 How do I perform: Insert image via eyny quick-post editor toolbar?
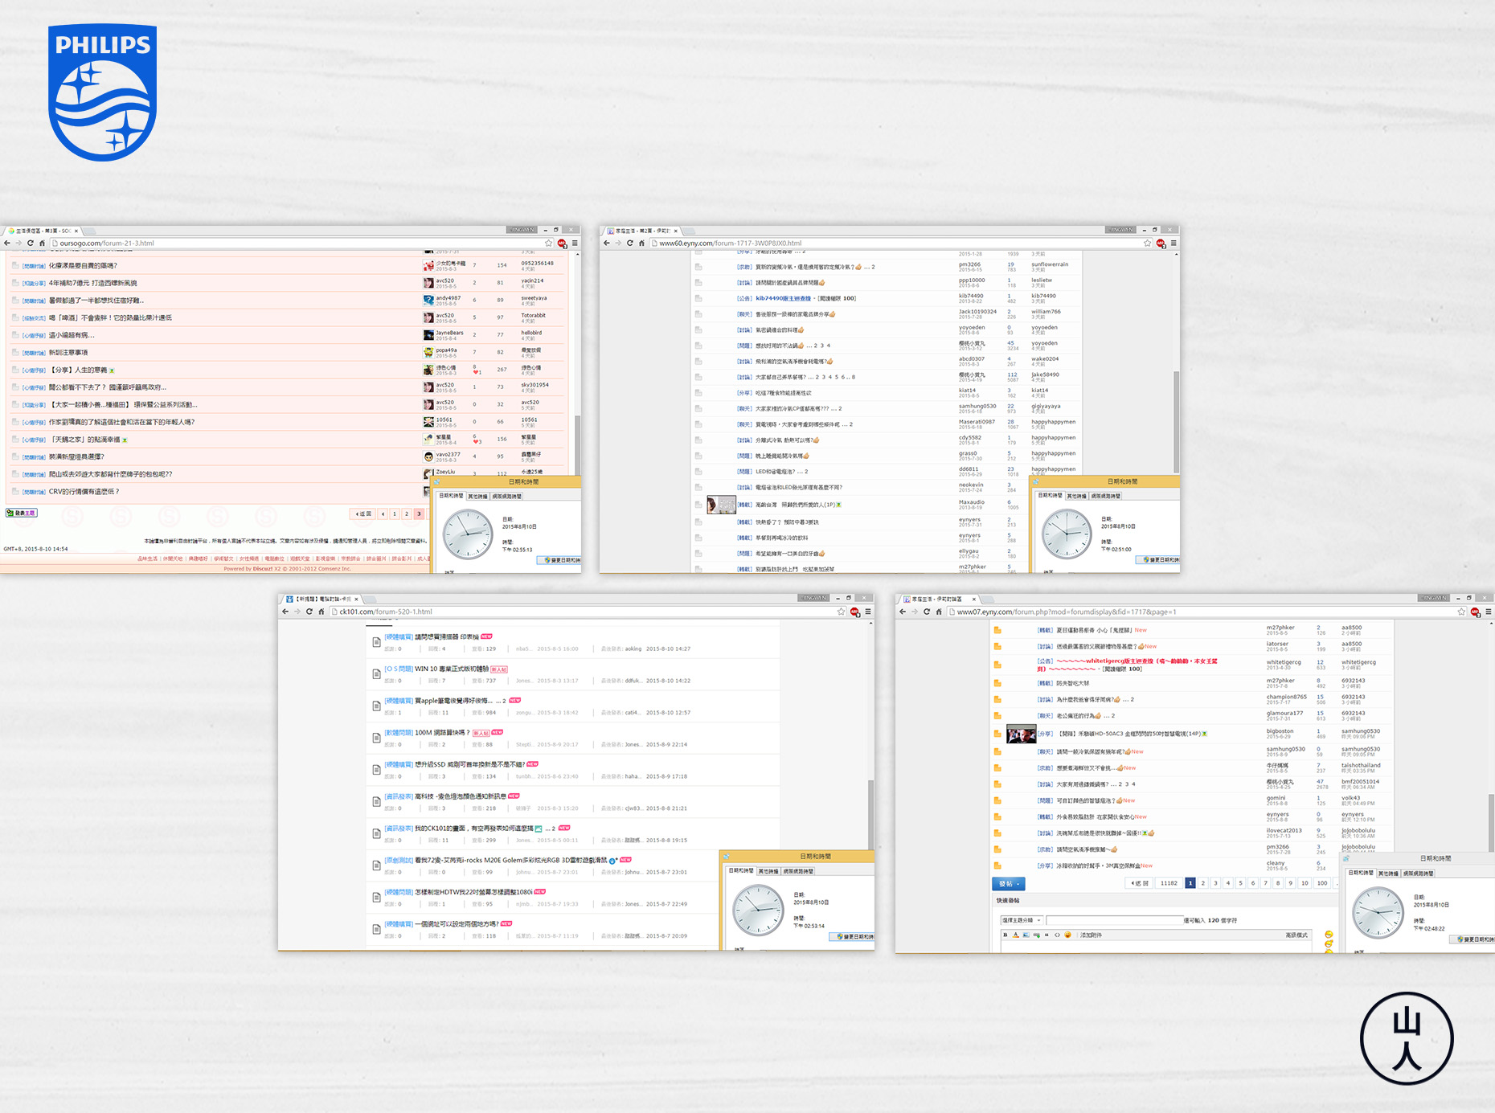pos(1026,935)
